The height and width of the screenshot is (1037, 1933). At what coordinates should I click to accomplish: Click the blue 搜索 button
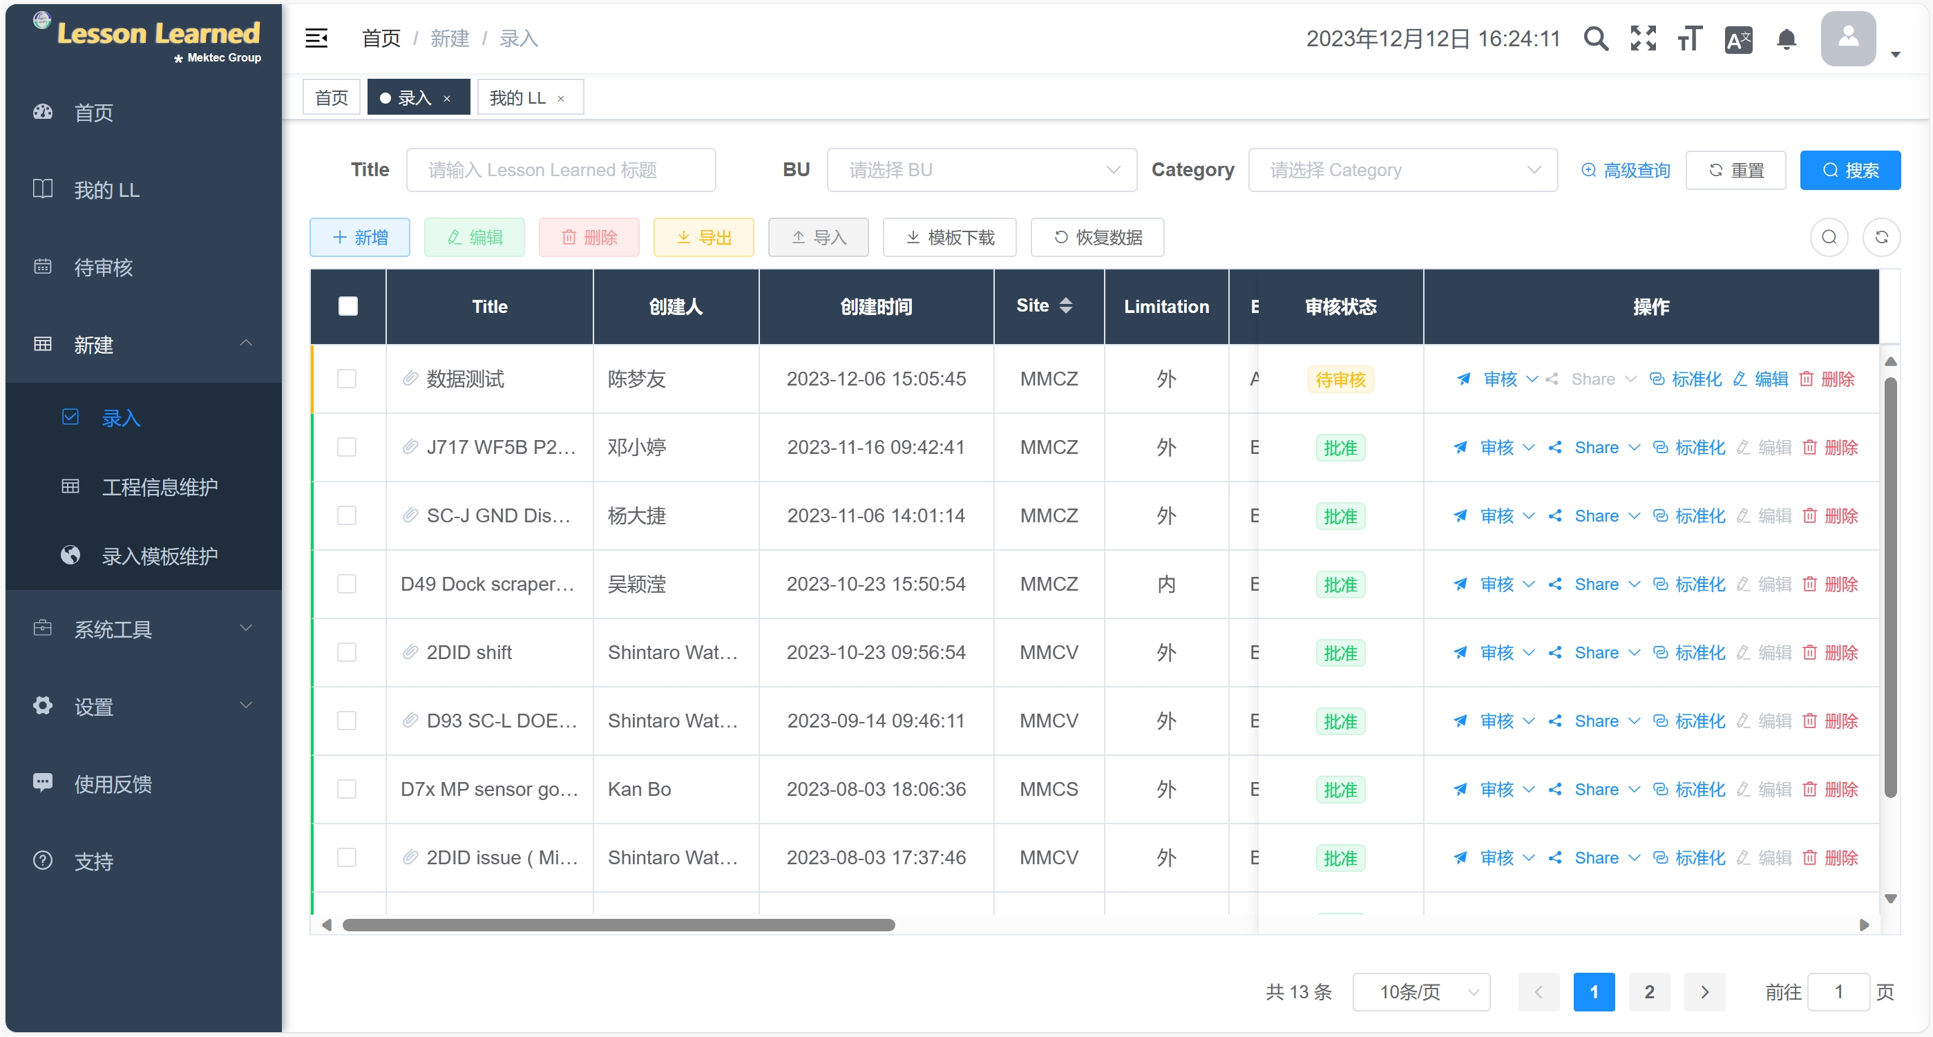pyautogui.click(x=1849, y=171)
